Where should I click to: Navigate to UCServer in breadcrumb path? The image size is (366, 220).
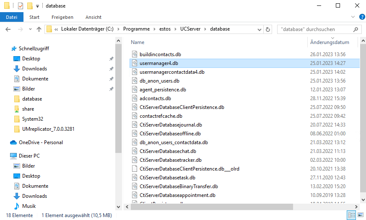[190, 29]
